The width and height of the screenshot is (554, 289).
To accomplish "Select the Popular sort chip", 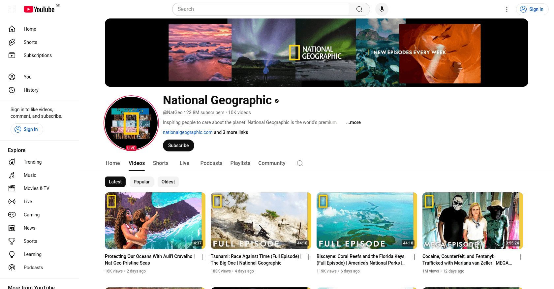I will point(141,182).
